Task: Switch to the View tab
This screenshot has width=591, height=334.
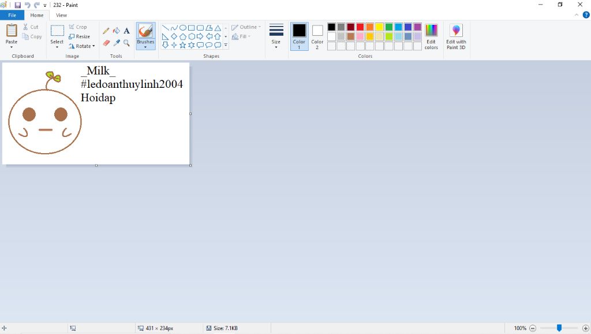Action: (x=61, y=15)
